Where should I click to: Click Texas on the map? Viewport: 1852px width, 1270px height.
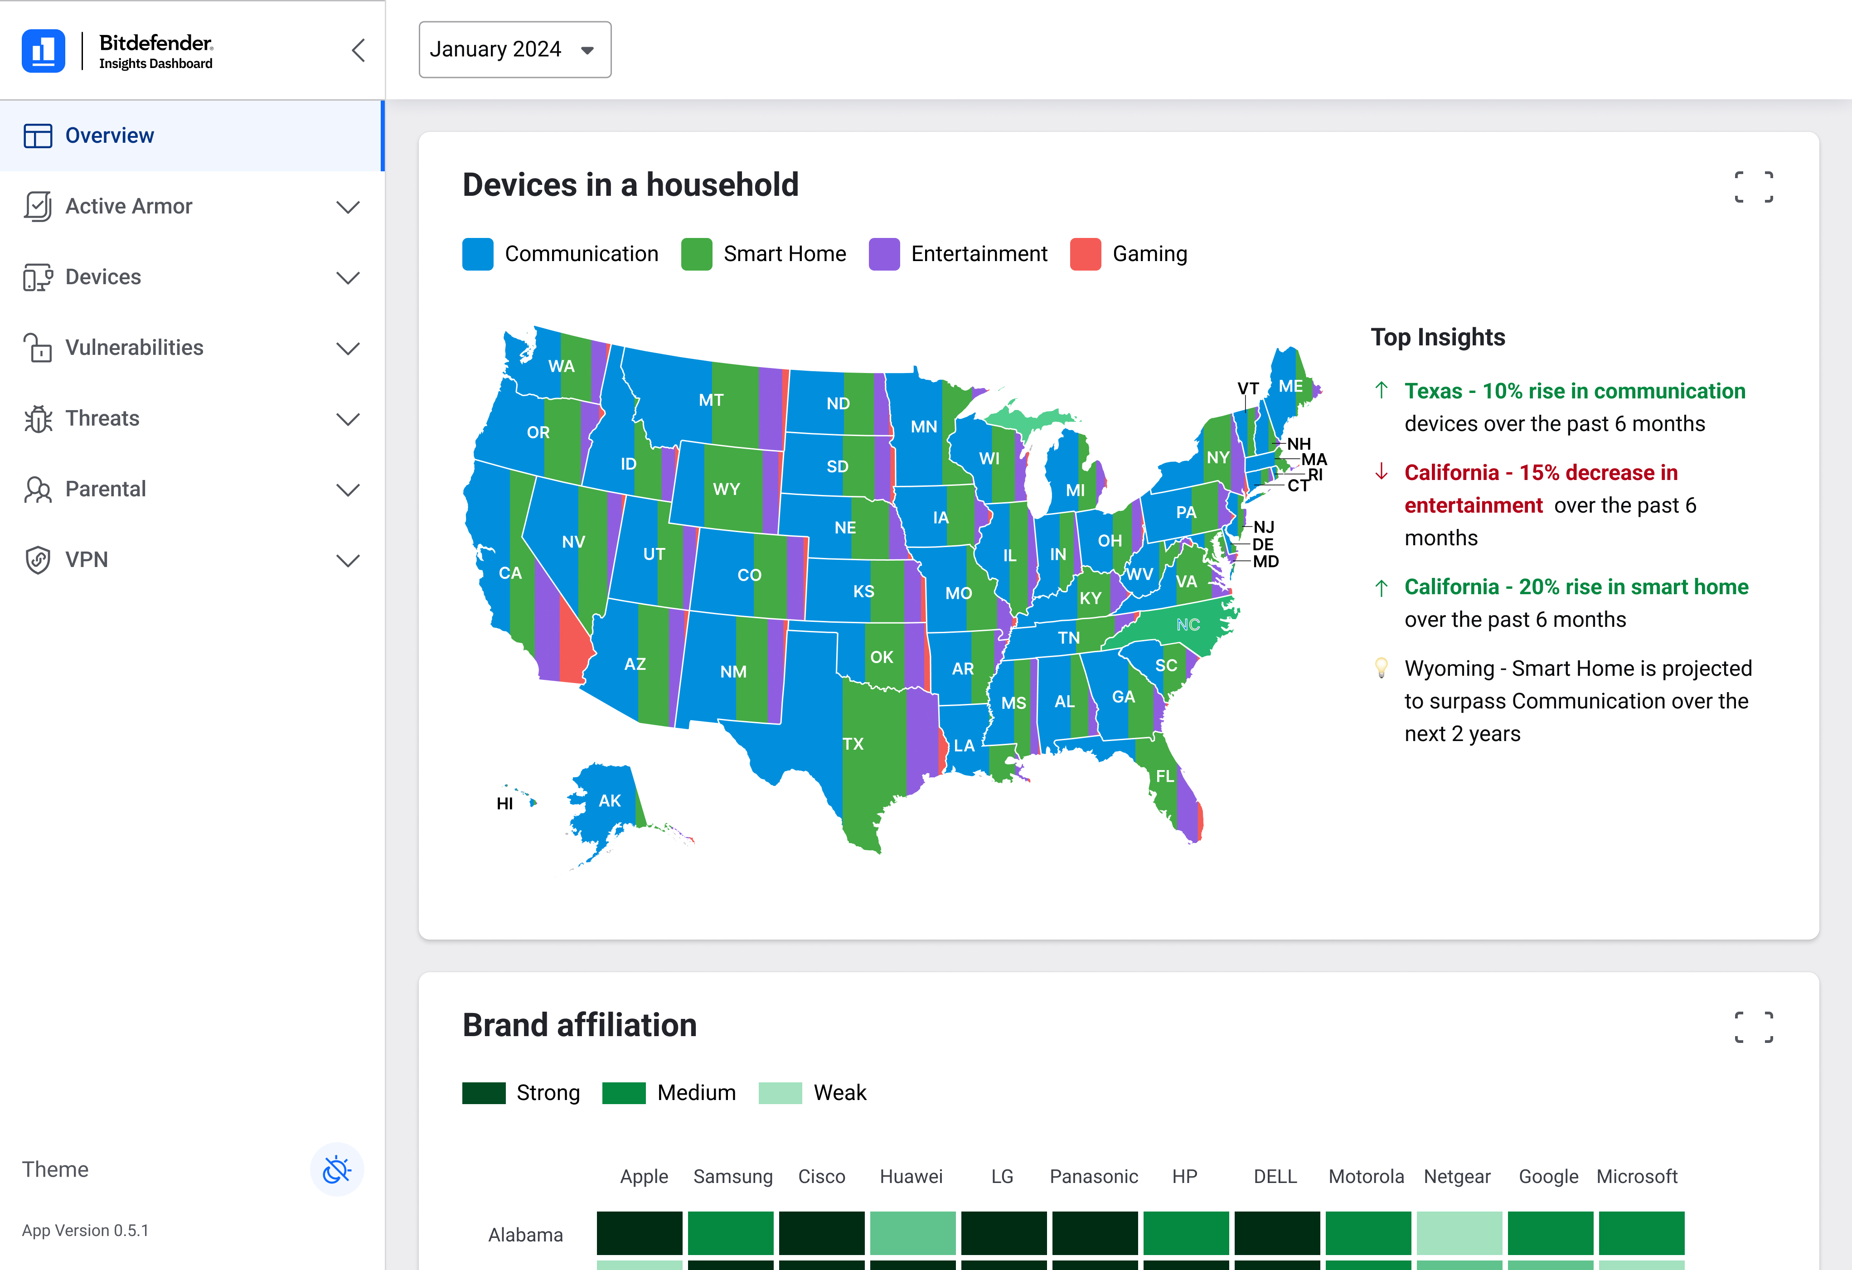853,743
